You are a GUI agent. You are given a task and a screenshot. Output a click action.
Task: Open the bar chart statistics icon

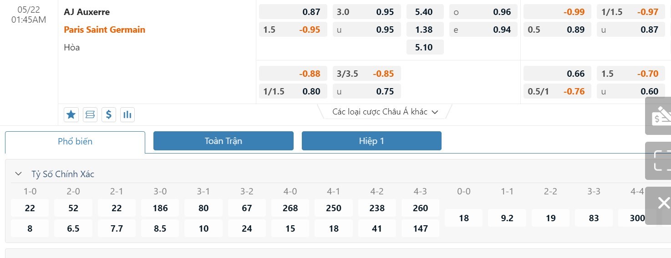127,114
